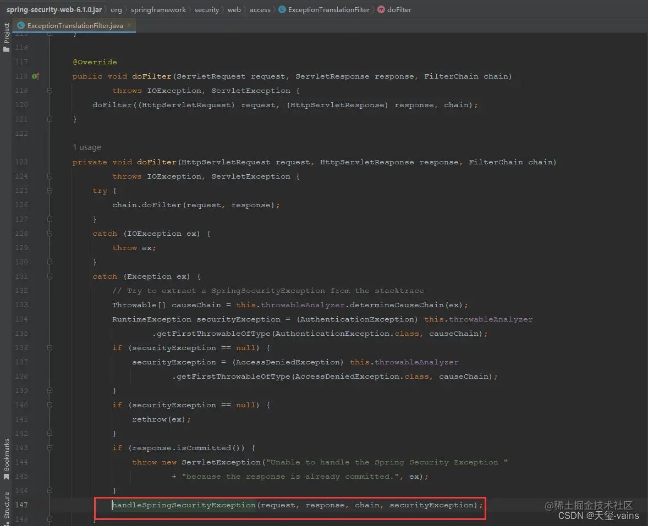Click the class icon in the ExceptionTranslationFilter.java tab
The width and height of the screenshot is (648, 526).
21,25
